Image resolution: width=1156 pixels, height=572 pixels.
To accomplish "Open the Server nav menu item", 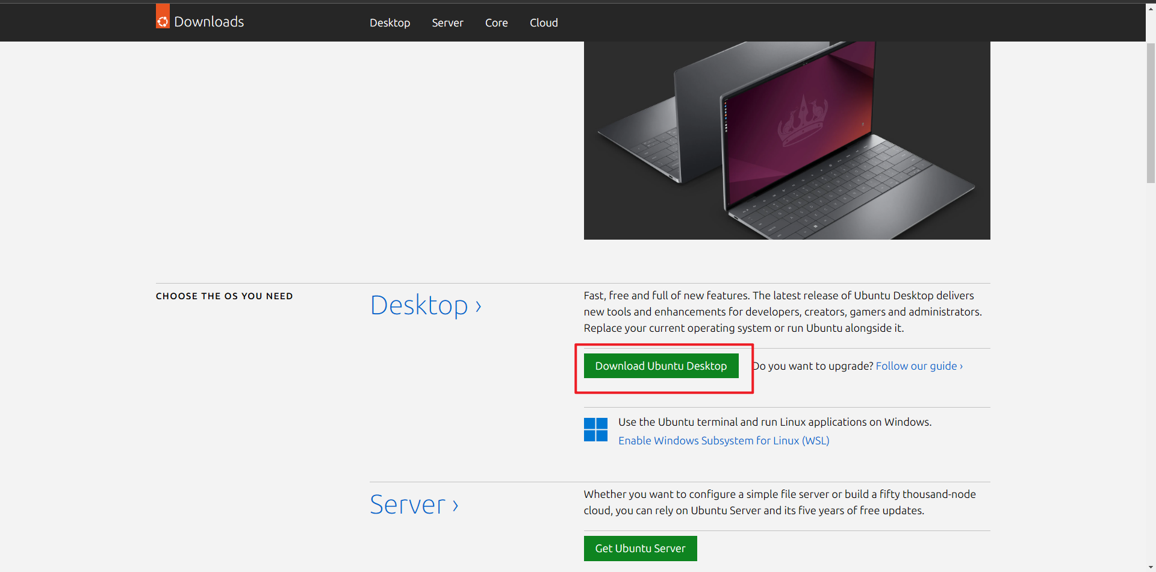I will click(447, 22).
